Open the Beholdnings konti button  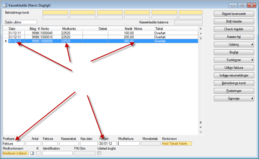point(234,83)
